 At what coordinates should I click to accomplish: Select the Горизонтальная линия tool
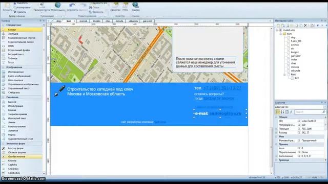(22, 42)
